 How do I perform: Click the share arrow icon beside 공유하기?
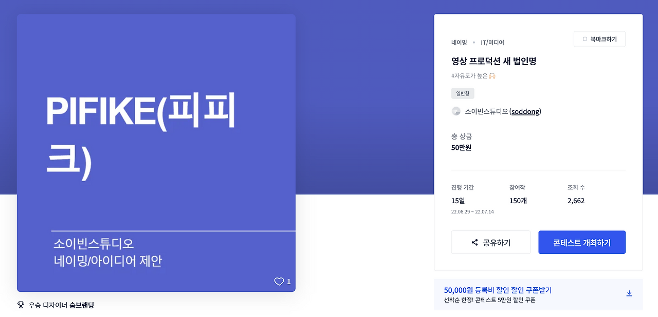point(474,242)
